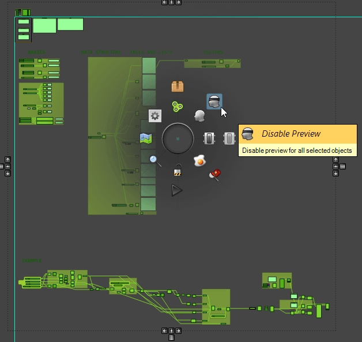
Task: Click the vertical-lines widget at right canvas edge
Action: point(342,166)
